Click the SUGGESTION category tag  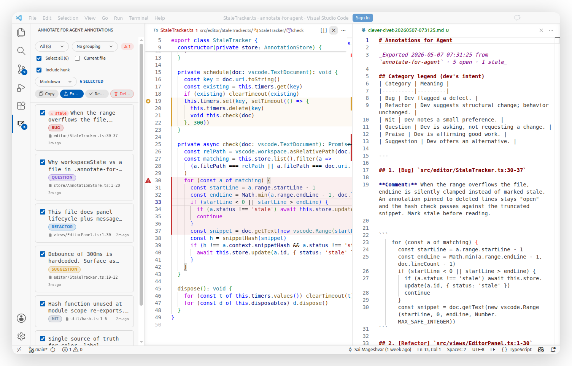[x=64, y=270]
